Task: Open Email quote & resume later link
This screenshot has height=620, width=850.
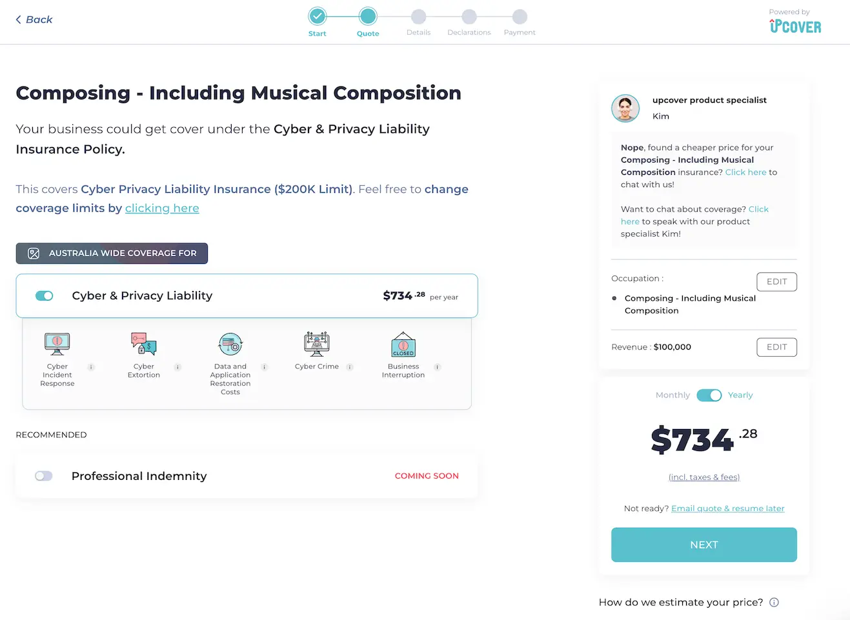Action: (x=727, y=508)
